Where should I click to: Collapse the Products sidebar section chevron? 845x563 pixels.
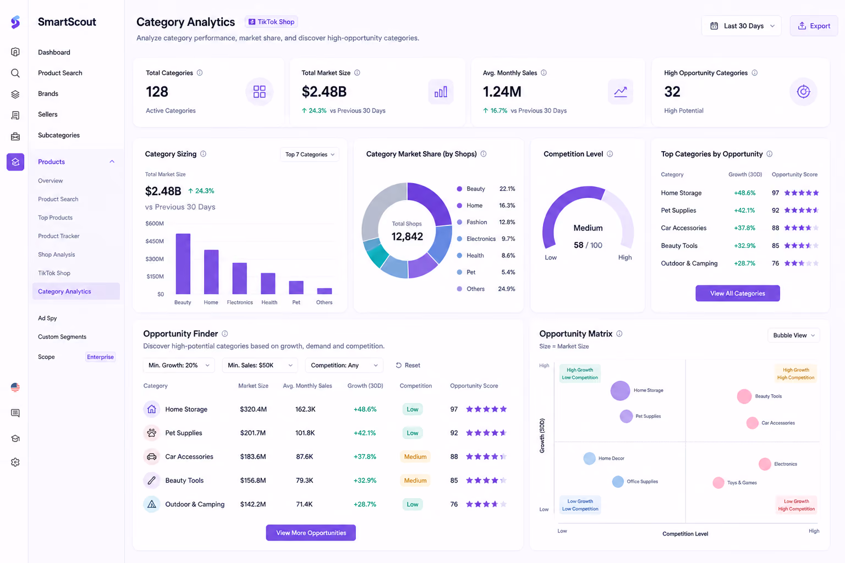pos(112,162)
